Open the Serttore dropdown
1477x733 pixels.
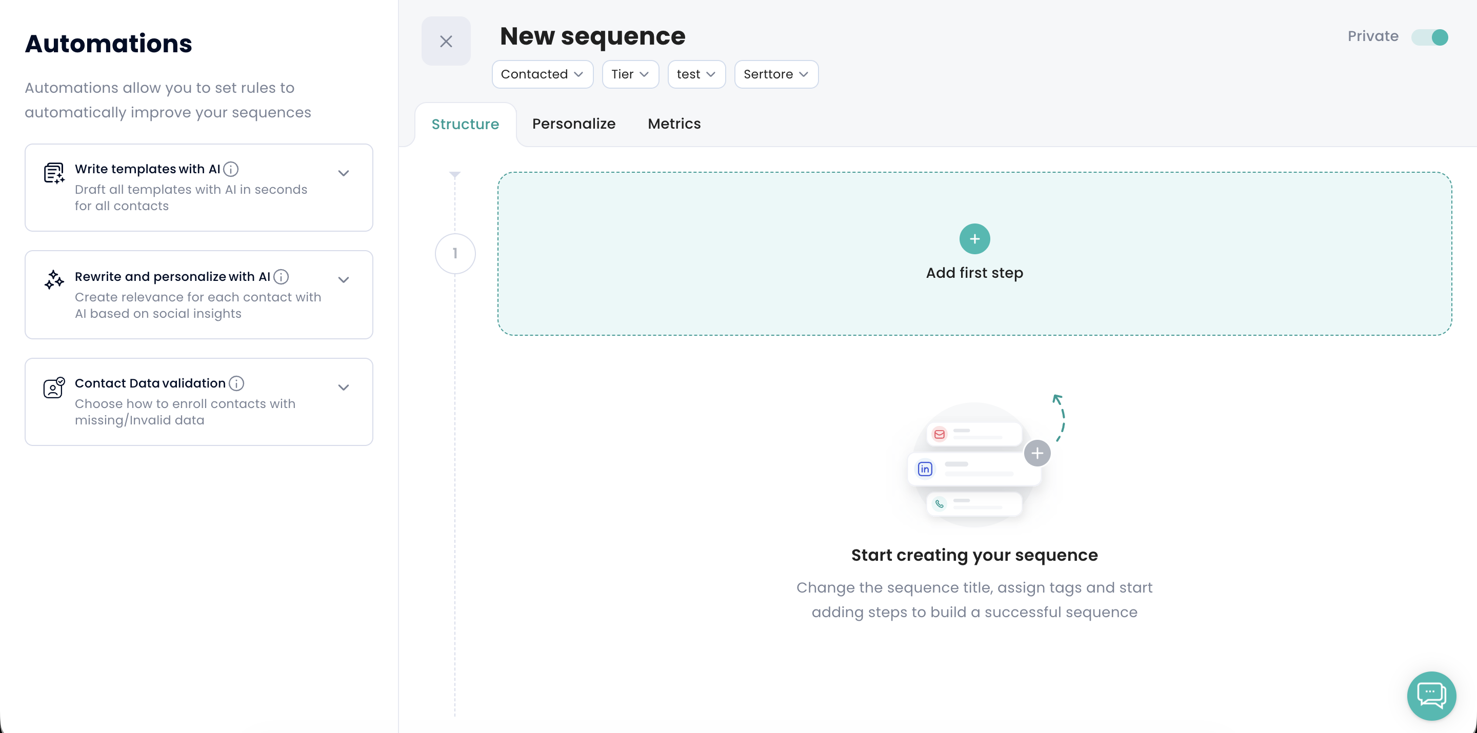click(776, 74)
